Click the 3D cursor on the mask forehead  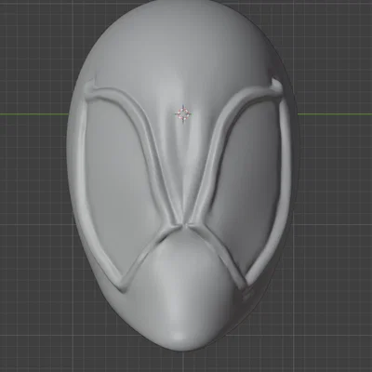click(x=183, y=113)
